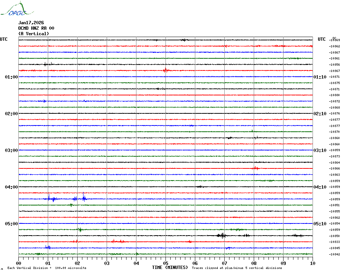342x273 pixels.
Task: Click the TIME (MINUTES) axis title
Action: [170, 267]
